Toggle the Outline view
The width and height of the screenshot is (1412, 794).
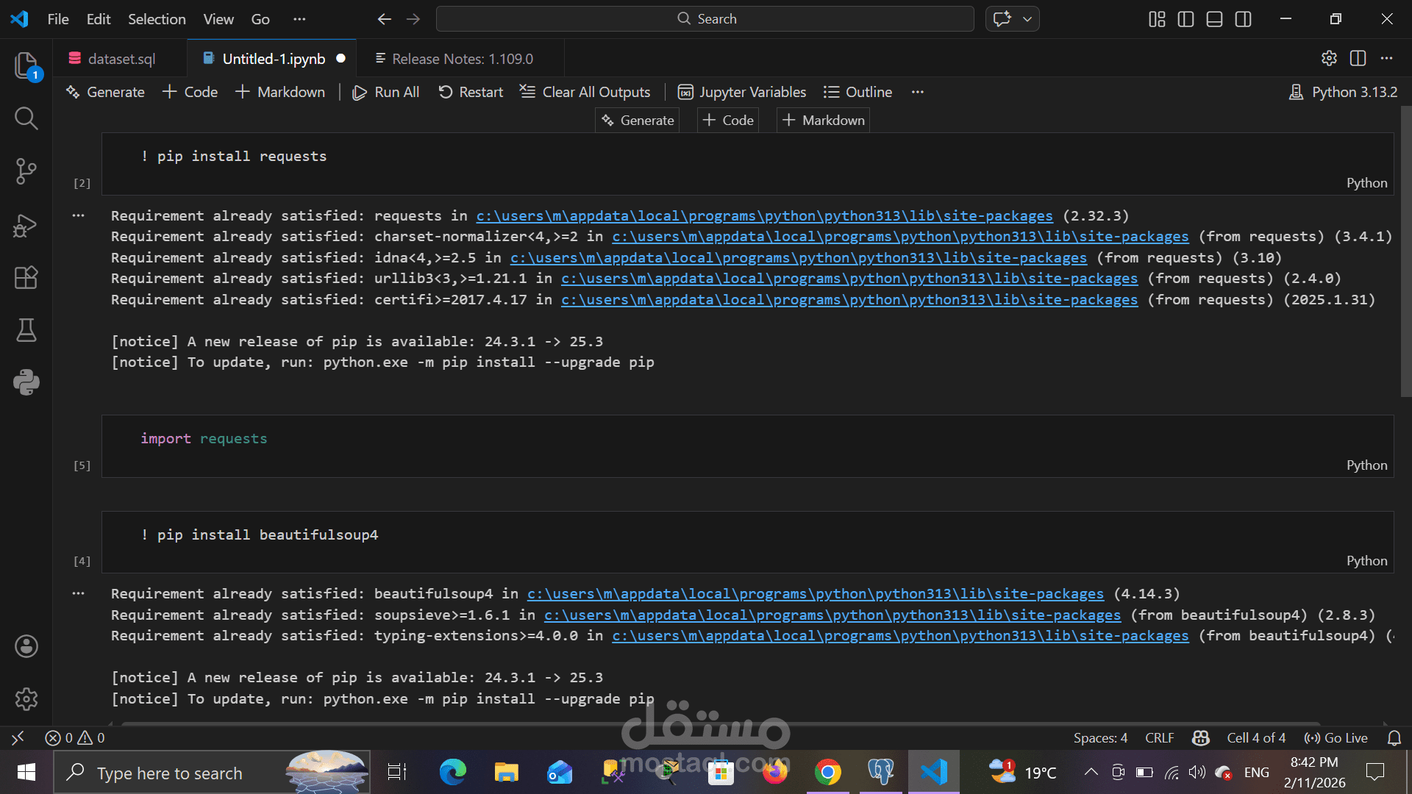[857, 91]
